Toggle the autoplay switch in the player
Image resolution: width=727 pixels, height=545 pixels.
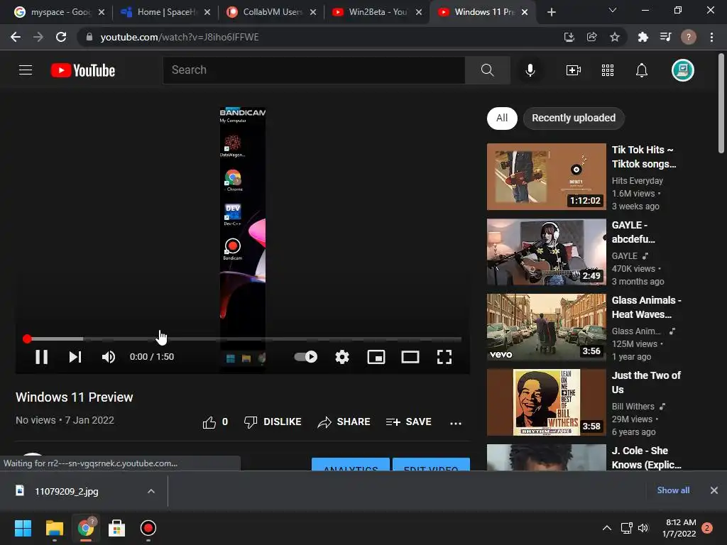pos(306,357)
